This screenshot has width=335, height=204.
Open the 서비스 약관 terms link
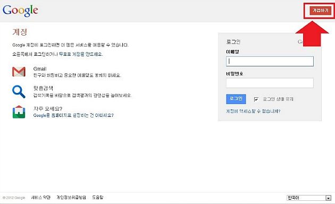tap(40, 198)
